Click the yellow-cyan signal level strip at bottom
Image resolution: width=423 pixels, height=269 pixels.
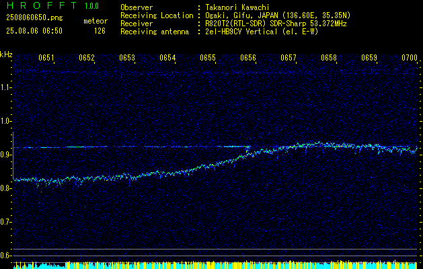[x=215, y=265]
